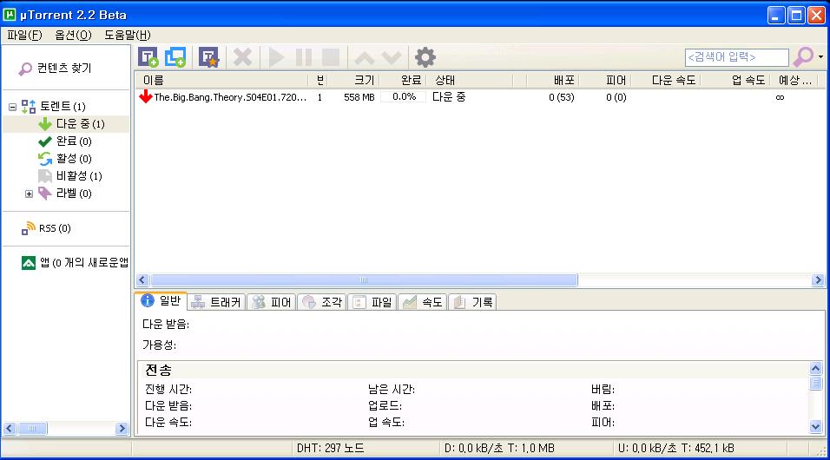This screenshot has width=830, height=460.
Task: Add a new torrent file
Action: [148, 57]
